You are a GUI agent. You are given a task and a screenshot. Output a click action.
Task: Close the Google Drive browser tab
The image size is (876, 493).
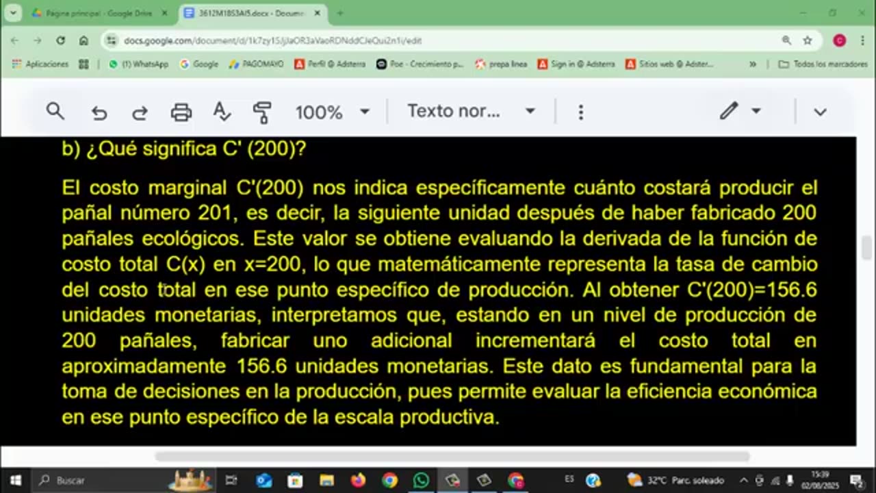(x=164, y=13)
